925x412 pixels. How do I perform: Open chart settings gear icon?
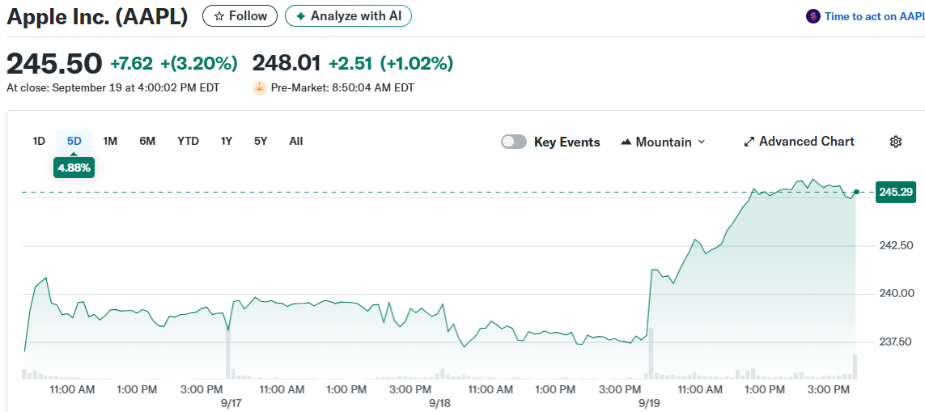(896, 142)
